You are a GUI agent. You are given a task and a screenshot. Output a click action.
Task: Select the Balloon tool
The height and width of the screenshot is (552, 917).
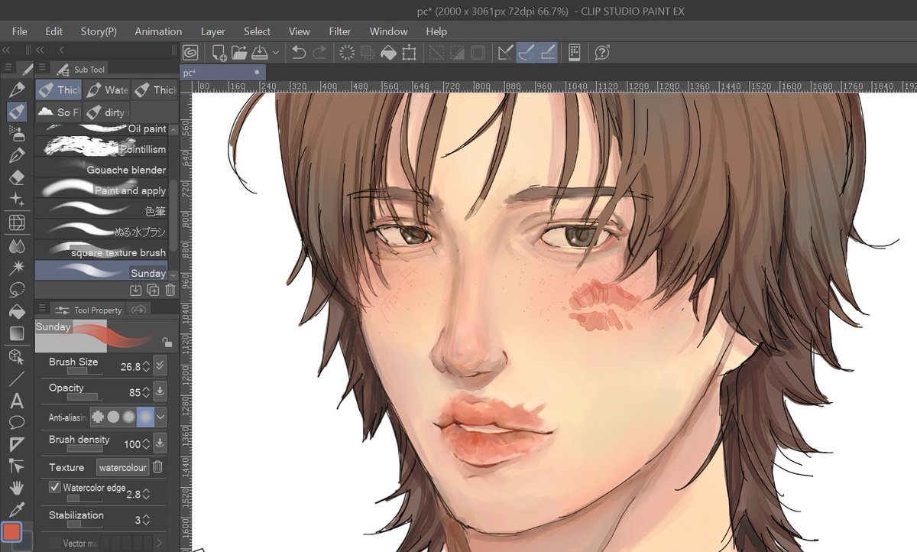coord(17,422)
